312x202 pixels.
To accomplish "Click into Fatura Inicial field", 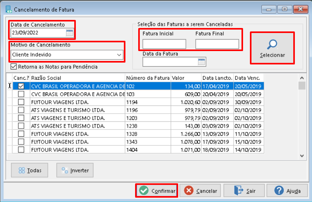I will coord(164,44).
